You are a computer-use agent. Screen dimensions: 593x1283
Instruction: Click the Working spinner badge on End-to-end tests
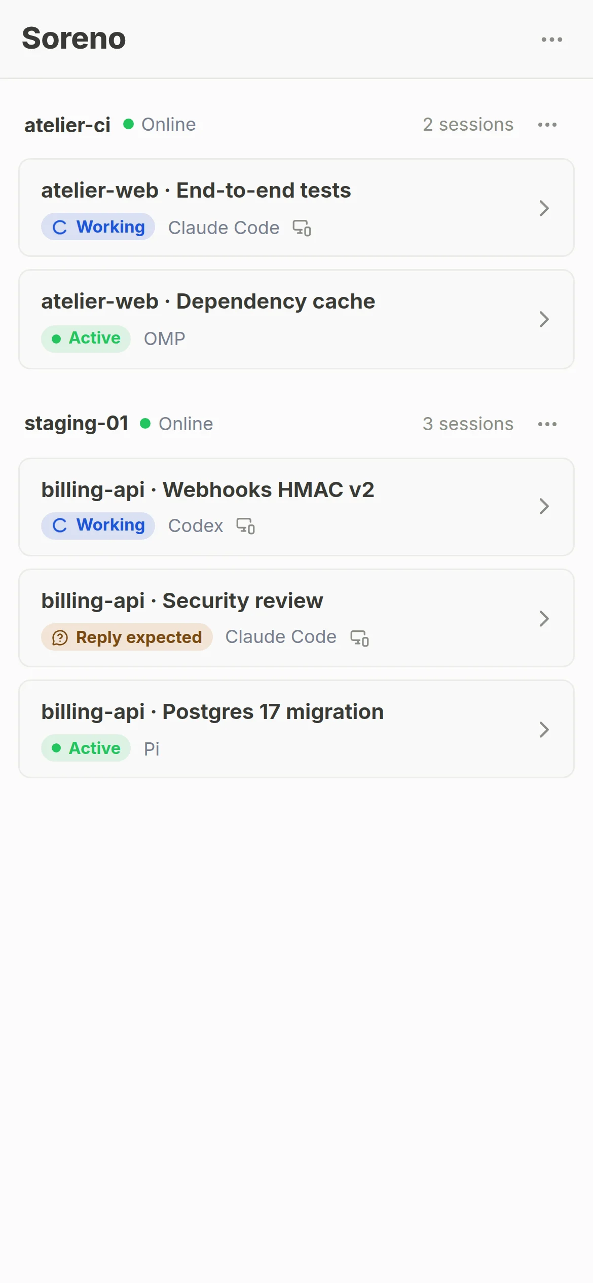(x=98, y=227)
